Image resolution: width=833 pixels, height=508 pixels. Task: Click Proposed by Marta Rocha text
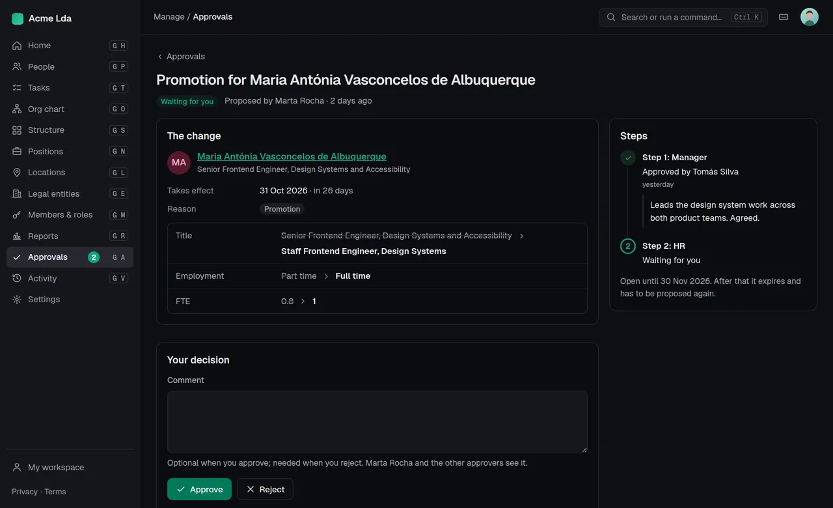point(274,101)
